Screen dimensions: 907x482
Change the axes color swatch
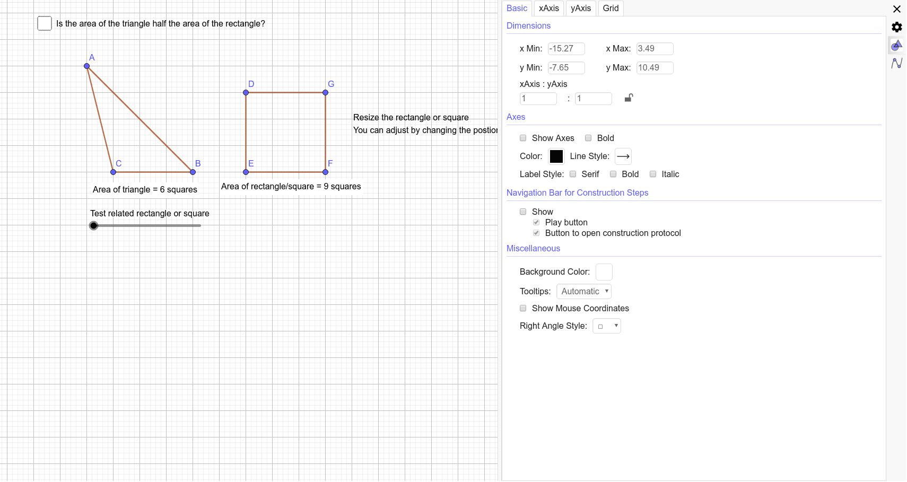[x=556, y=156]
